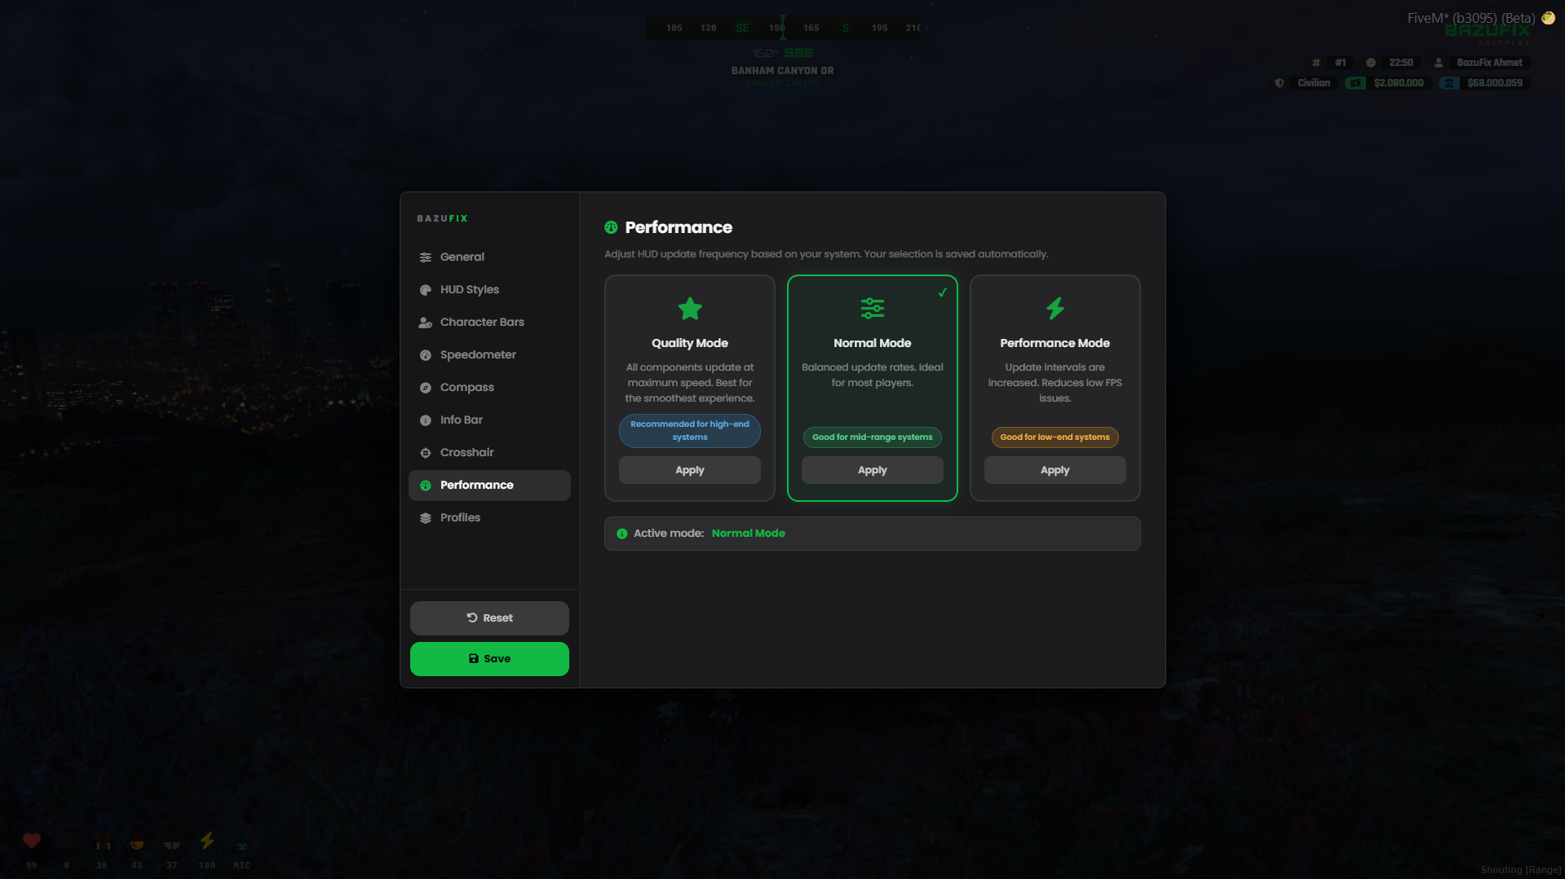Click the Shouting [Range] voice indicator
Screen dimensions: 1565x879
tap(1520, 870)
